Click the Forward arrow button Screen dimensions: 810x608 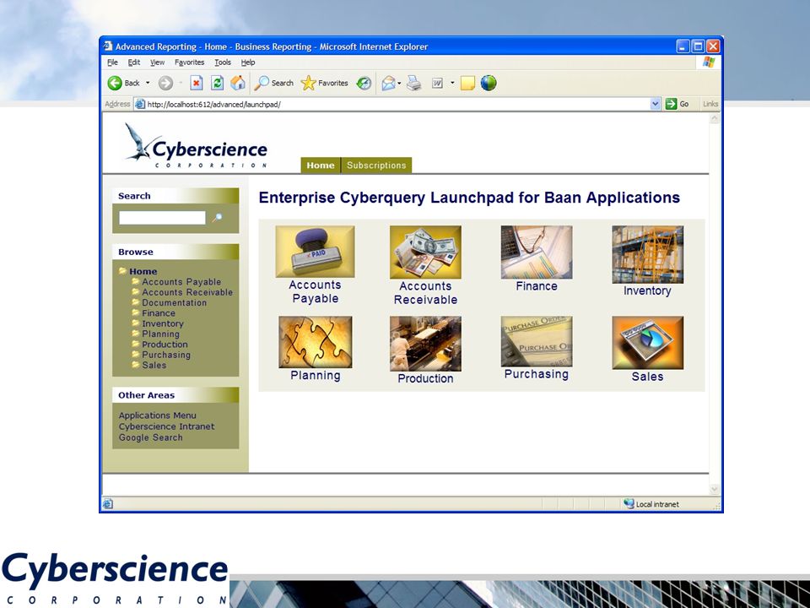point(165,83)
